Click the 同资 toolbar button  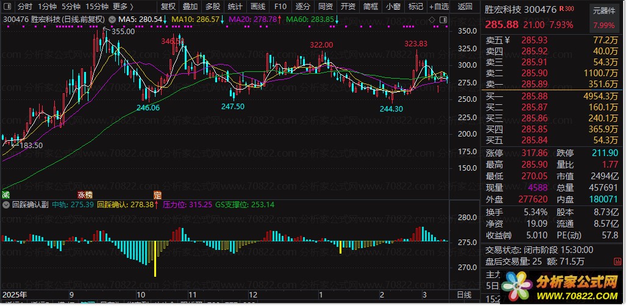(x=325, y=7)
